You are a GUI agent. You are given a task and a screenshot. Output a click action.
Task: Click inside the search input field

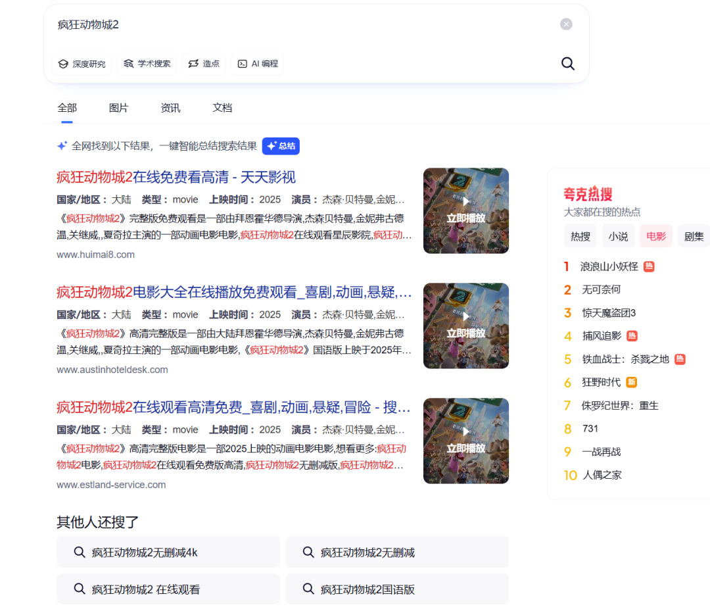[263, 24]
